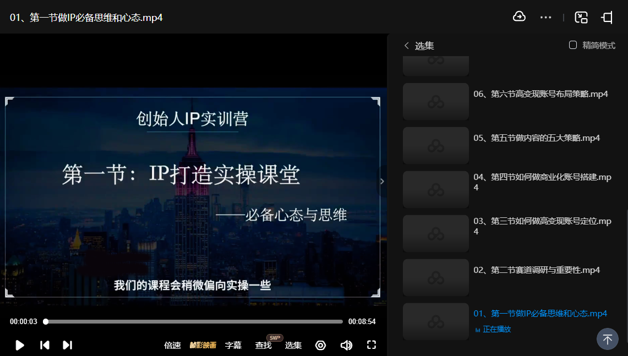Viewport: 628px width, 356px height.
Task: Open 选集 episode selector from bottom bar
Action: pyautogui.click(x=293, y=345)
